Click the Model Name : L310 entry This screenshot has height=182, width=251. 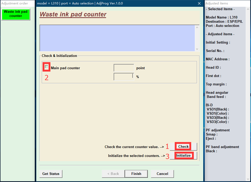[x=221, y=17]
